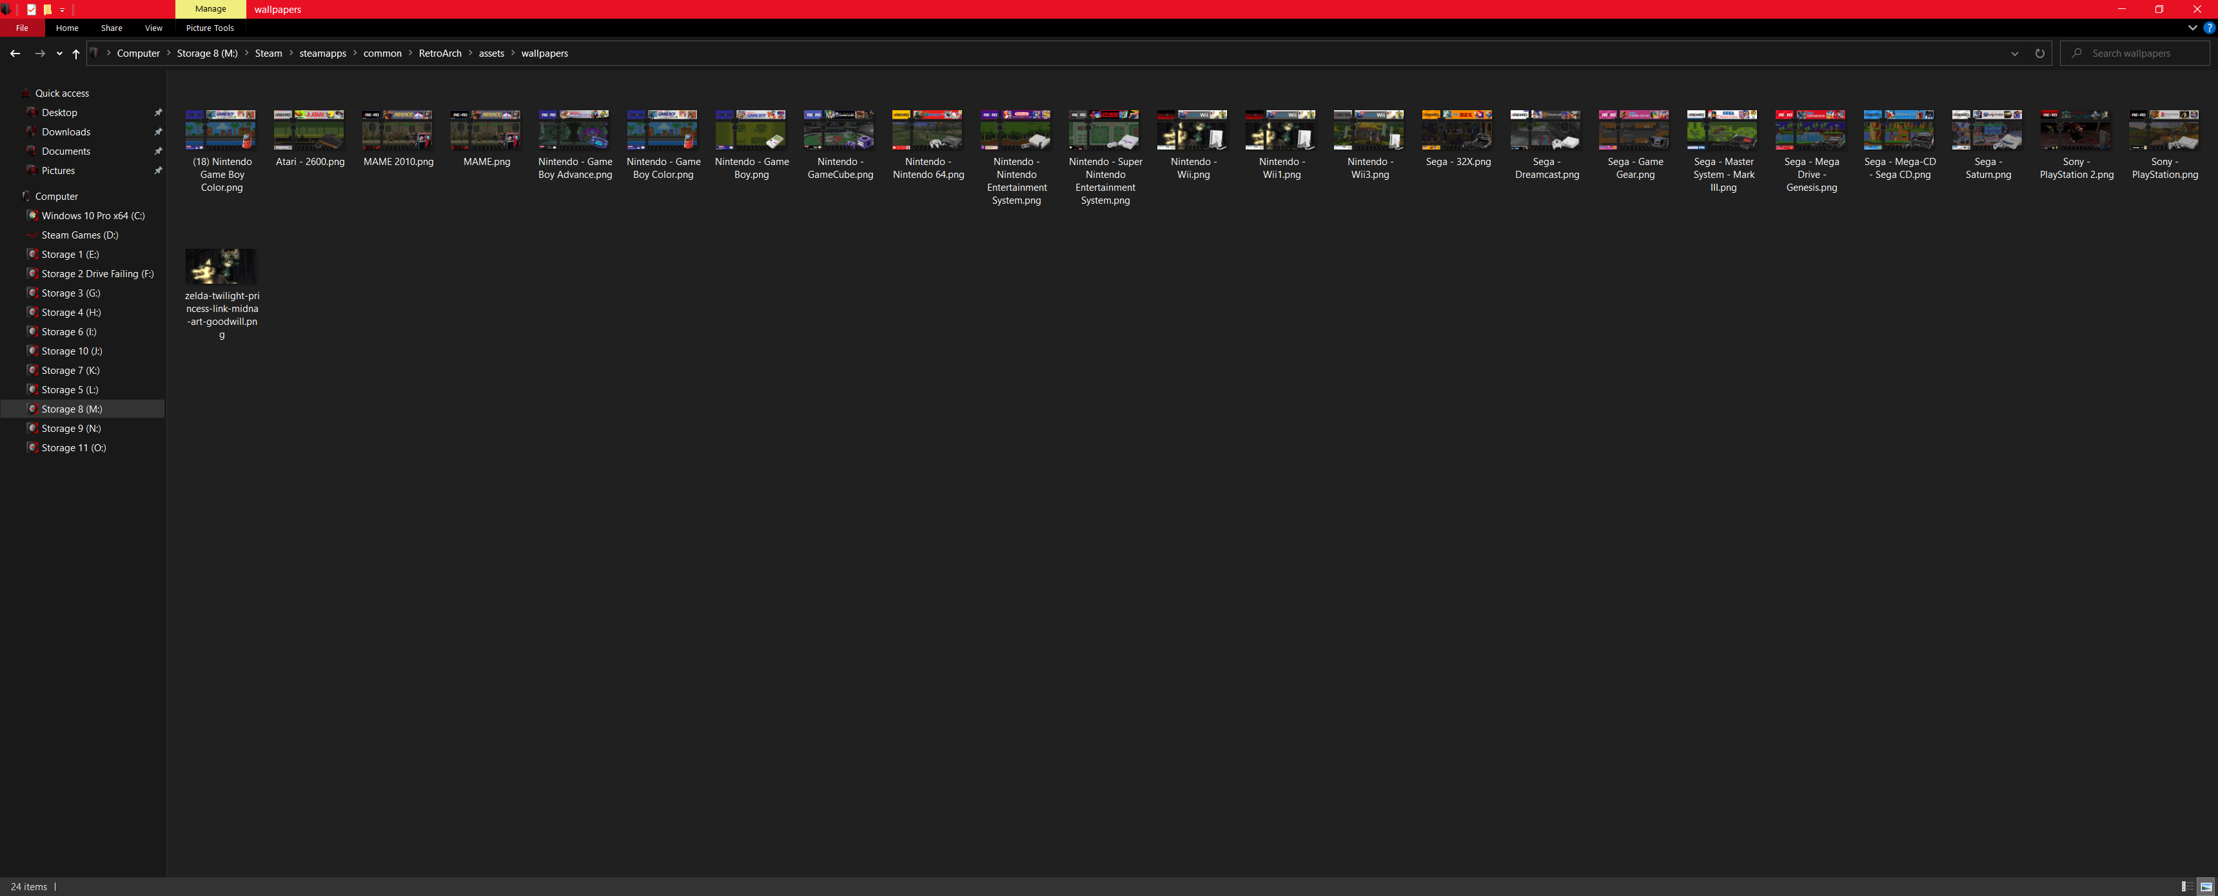Open Customize Quick Access Toolbar dropdown
2218x896 pixels.
click(62, 10)
